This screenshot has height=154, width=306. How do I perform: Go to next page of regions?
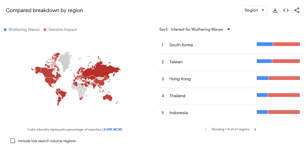[255, 129]
